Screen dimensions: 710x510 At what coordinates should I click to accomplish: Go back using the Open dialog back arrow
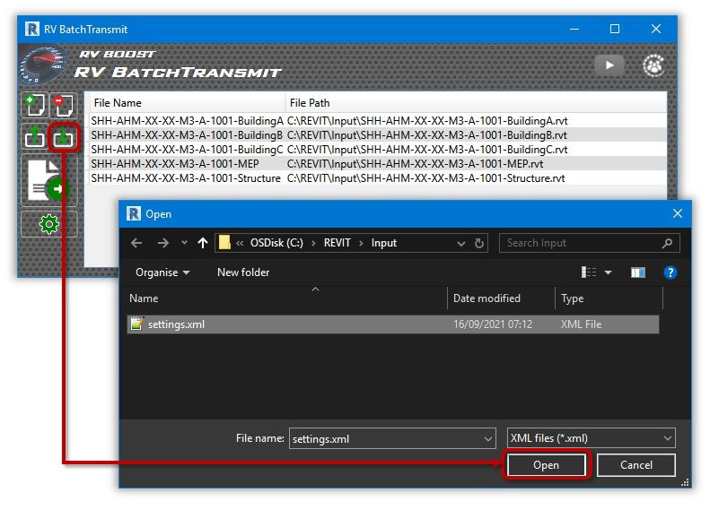[136, 243]
